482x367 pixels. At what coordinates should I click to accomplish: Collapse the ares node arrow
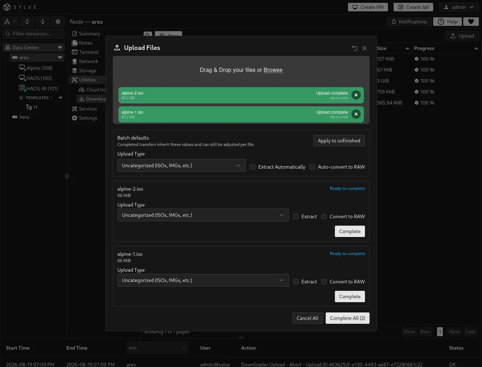60,57
